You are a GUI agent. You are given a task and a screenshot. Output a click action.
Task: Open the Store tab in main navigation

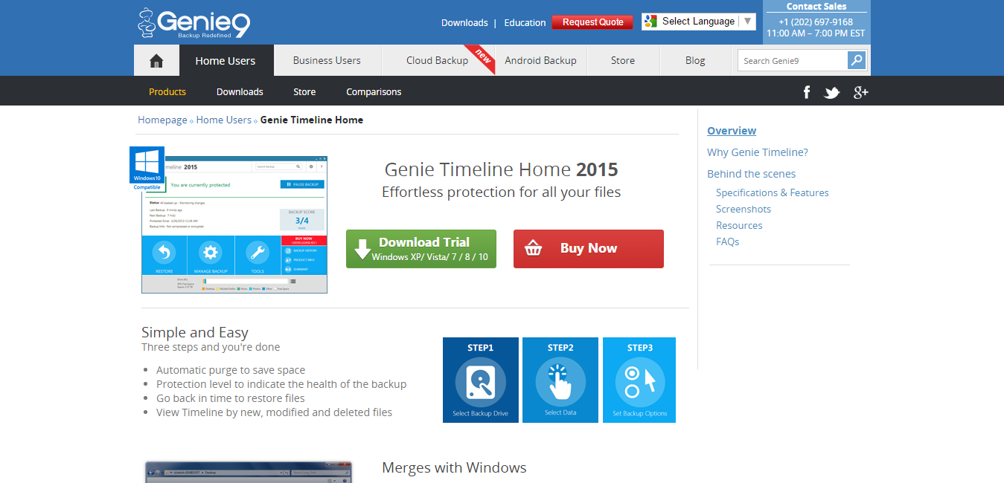(x=623, y=61)
